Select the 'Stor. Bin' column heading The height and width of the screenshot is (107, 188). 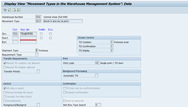(x=25, y=30)
